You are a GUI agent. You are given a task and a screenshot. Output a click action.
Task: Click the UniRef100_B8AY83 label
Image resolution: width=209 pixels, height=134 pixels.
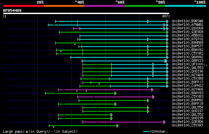point(187,93)
